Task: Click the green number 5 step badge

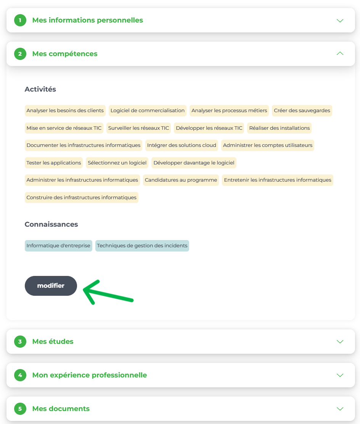Action: point(20,409)
